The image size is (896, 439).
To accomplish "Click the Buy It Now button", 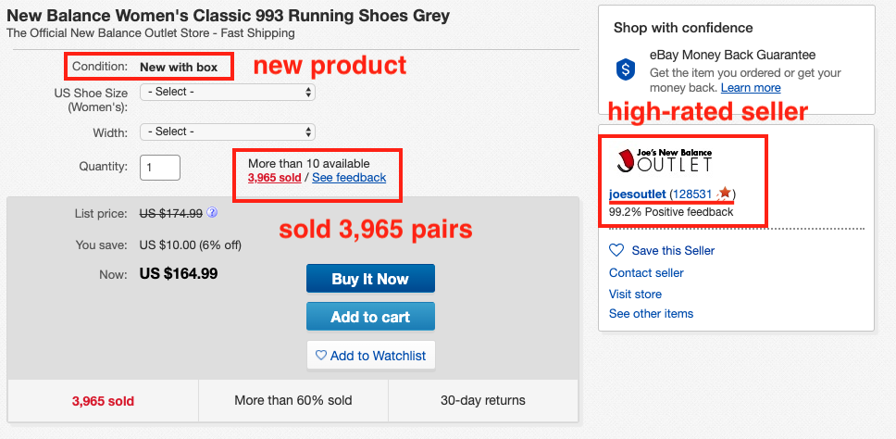I will 370,279.
